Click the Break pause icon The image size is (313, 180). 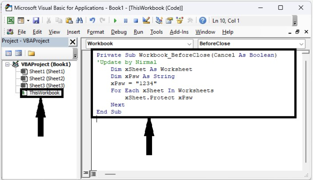126,20
